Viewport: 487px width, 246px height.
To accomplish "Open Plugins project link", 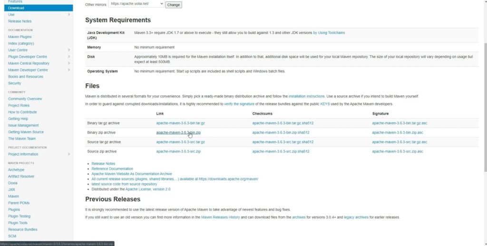I will (x=14, y=210).
